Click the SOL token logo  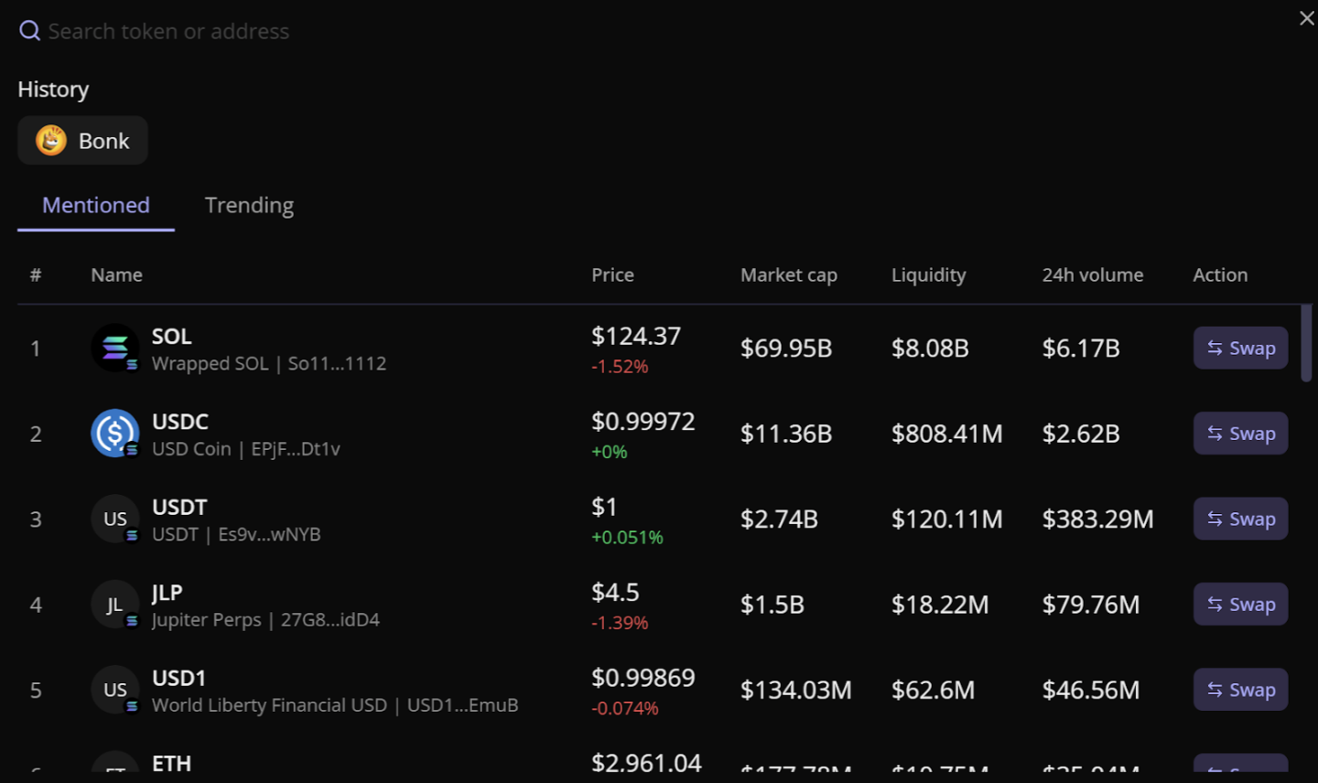[x=114, y=348]
